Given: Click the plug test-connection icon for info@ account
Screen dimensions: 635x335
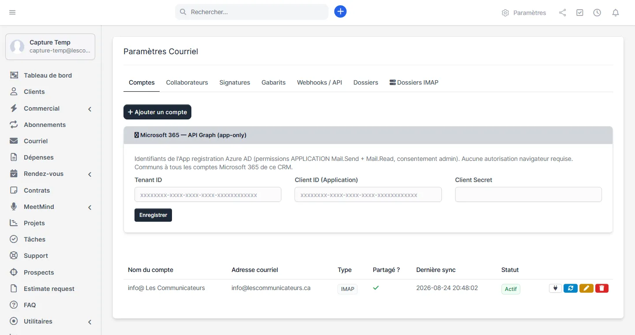Looking at the screenshot, I should tap(555, 288).
